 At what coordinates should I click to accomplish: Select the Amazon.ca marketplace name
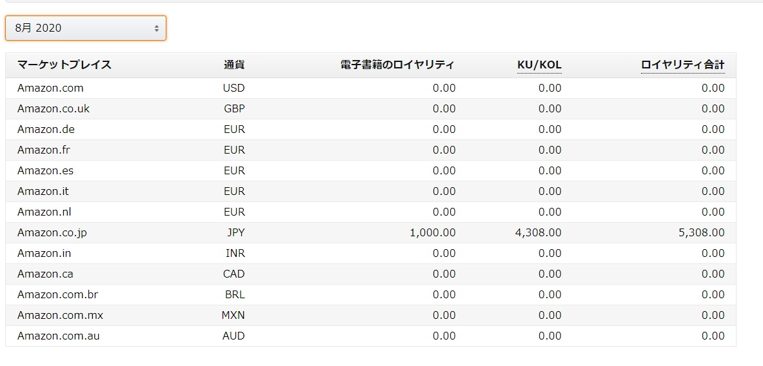pyautogui.click(x=45, y=274)
